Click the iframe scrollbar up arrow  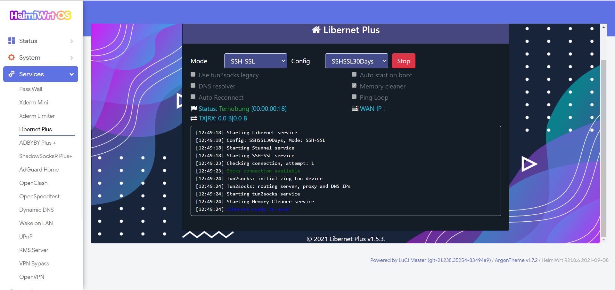coord(603,27)
